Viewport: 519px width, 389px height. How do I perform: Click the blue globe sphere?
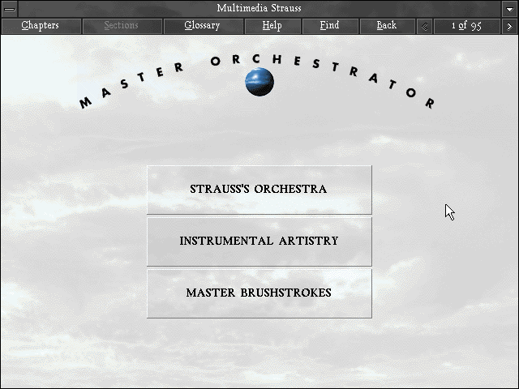click(x=259, y=82)
